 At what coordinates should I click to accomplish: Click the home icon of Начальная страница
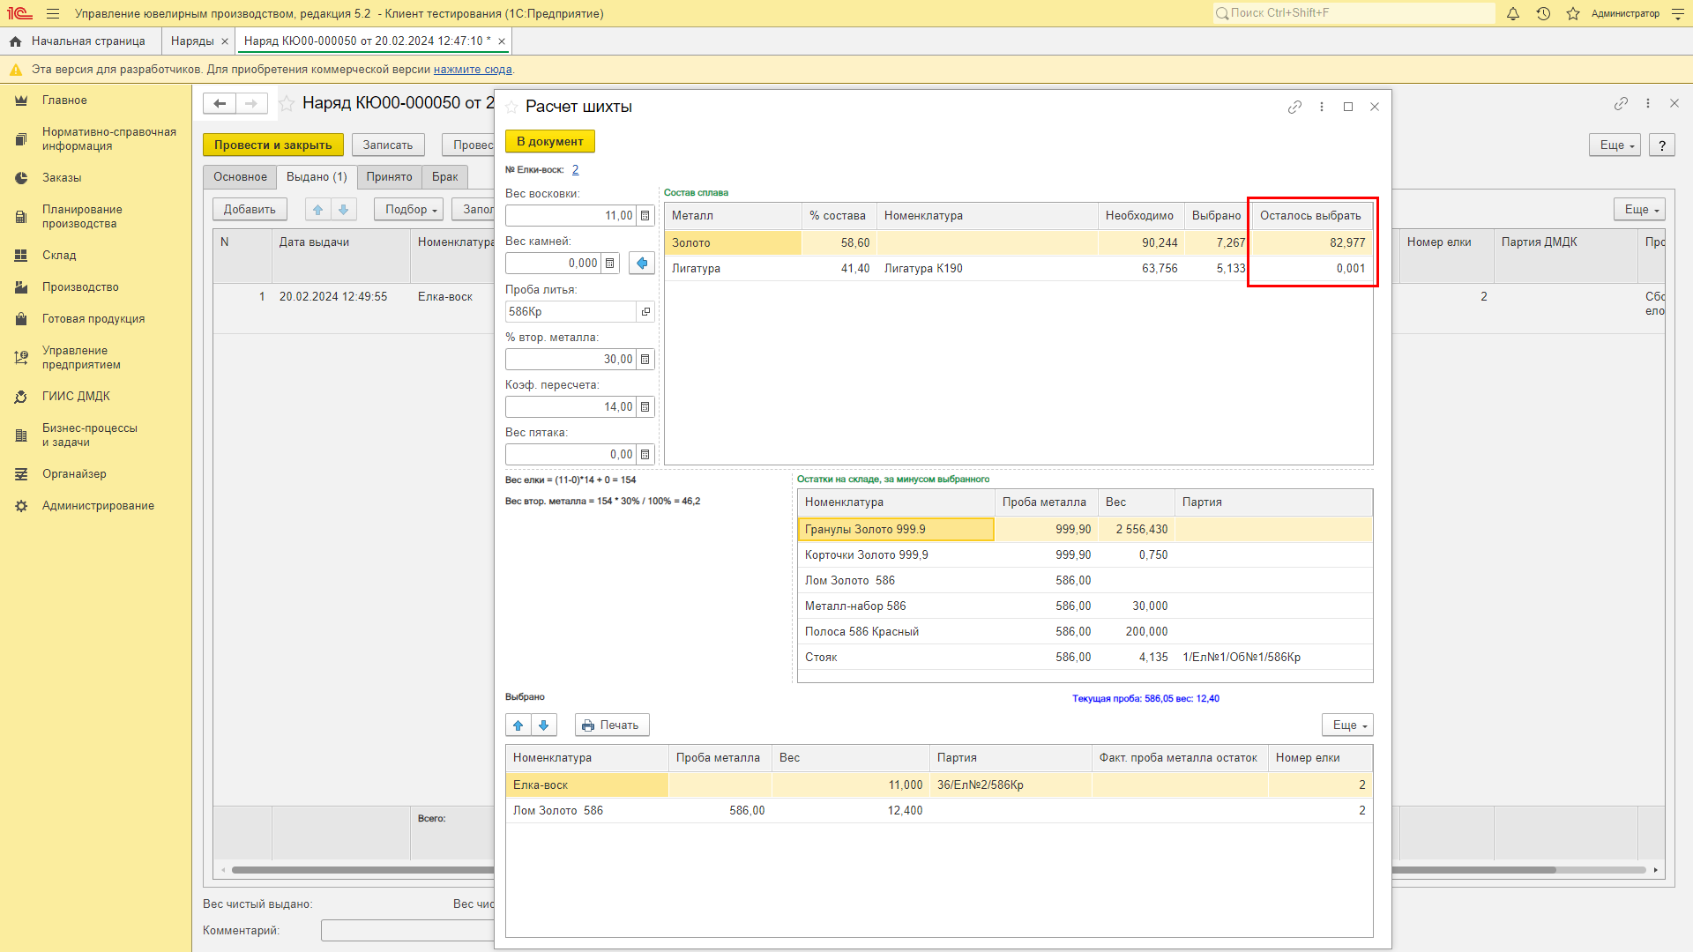click(x=15, y=41)
